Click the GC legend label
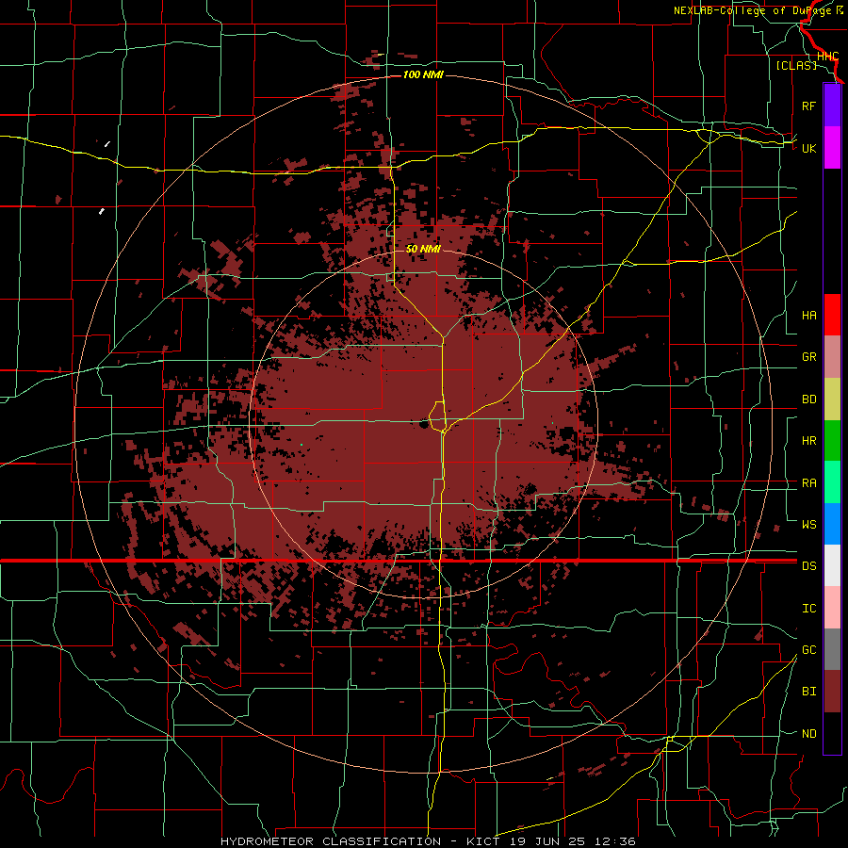Image resolution: width=848 pixels, height=848 pixels. pos(808,650)
